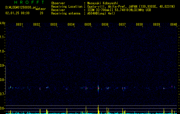
Task: Click the 1.1 frequency axis label
Action: click(x=2, y=37)
